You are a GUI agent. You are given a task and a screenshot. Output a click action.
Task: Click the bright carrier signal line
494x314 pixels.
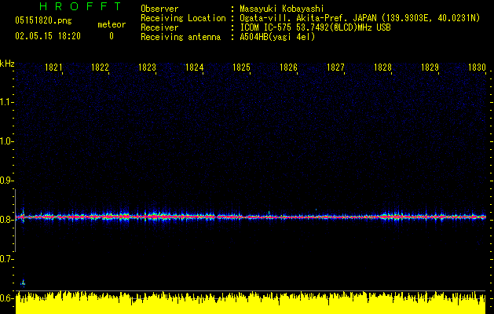[x=251, y=217]
